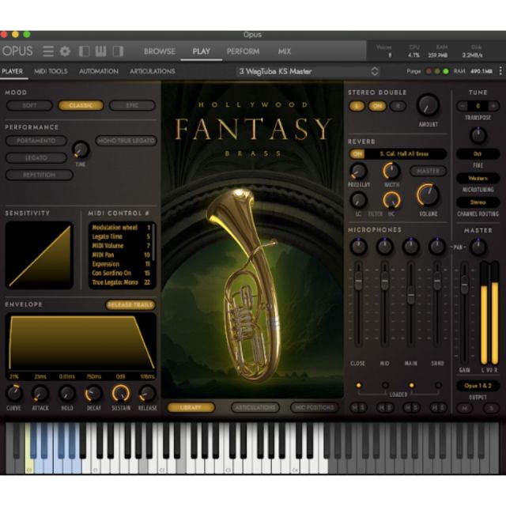Viewport: 506px width, 506px height.
Task: Show Mic Positions view below artwork
Action: tap(315, 407)
